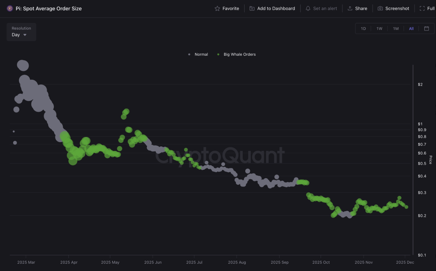Screen dimensions: 436x271
Task: Select the 1W time range
Action: click(x=379, y=28)
